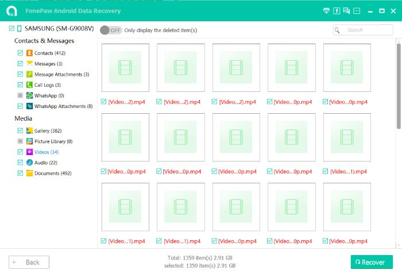Screen dimensions: 402x274
Task: Click the Recover button
Action: (372, 262)
